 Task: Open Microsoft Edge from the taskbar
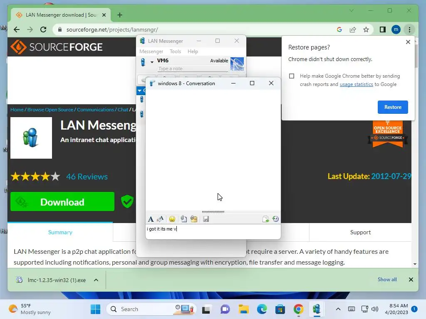(262, 309)
